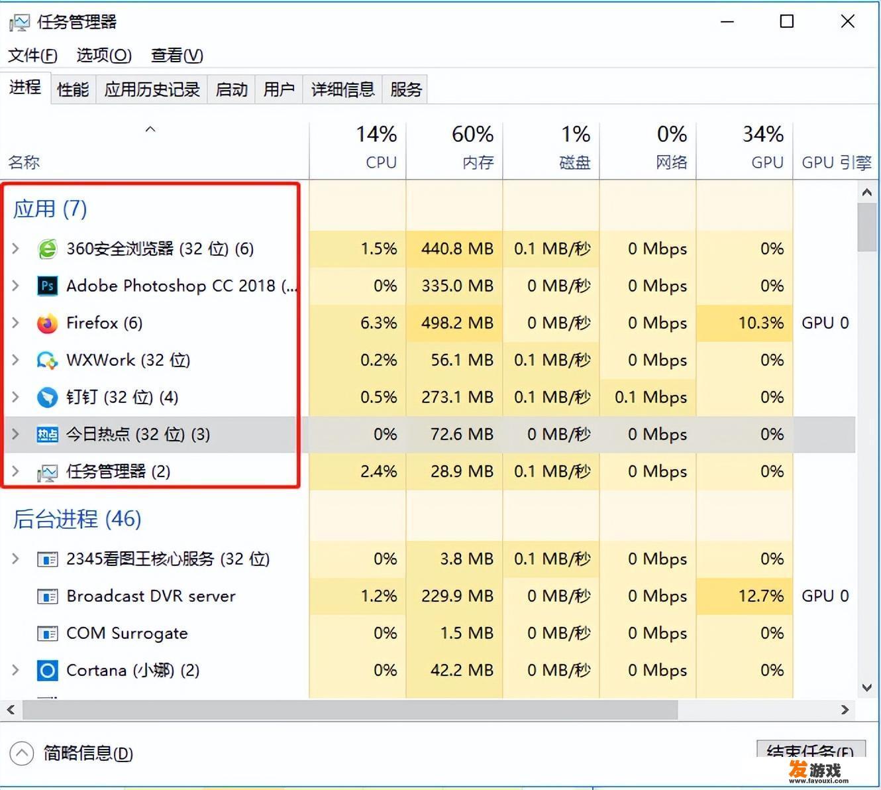The width and height of the screenshot is (881, 790).
Task: Sort by the CPU column header
Action: point(358,151)
